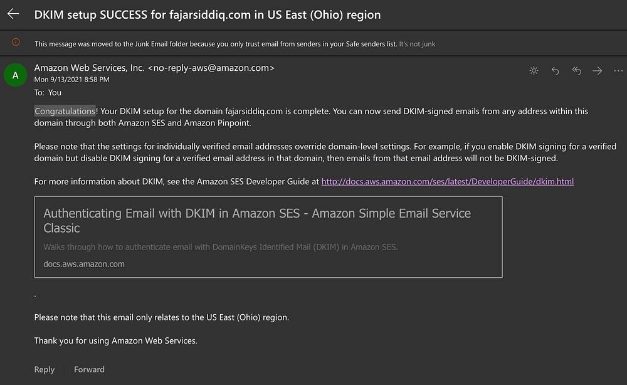Open the three-dot more actions menu

(x=618, y=71)
